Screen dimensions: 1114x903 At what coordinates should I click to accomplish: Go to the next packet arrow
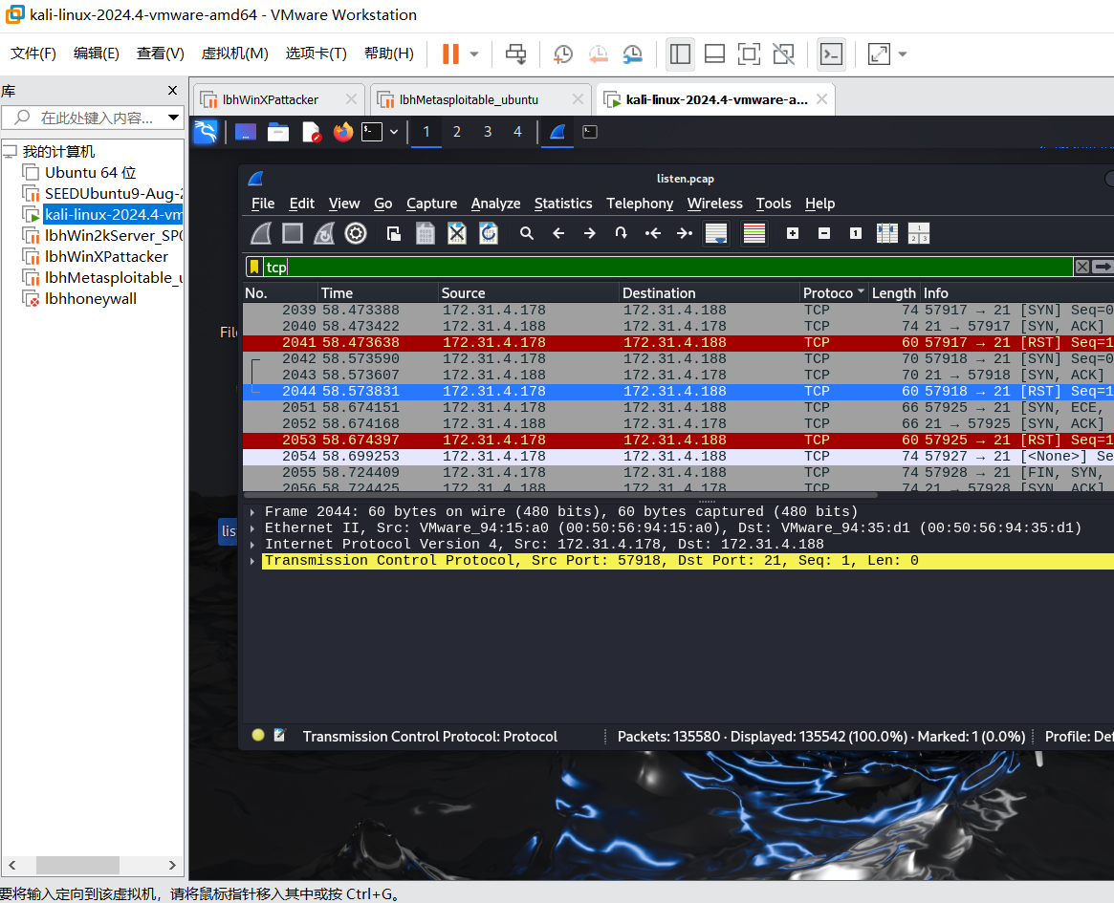pos(590,233)
